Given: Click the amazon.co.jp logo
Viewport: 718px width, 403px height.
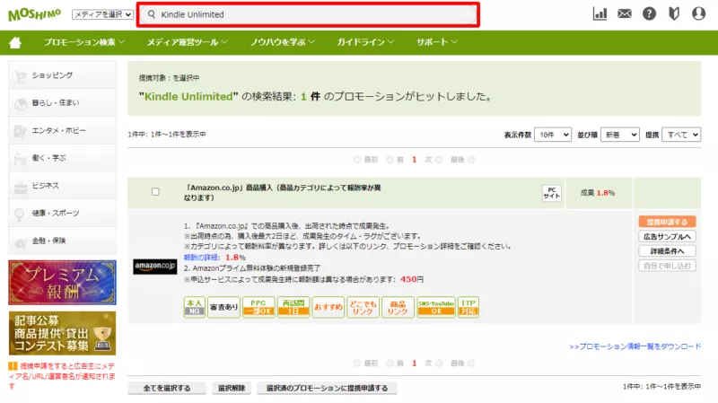Looking at the screenshot, I should (154, 267).
